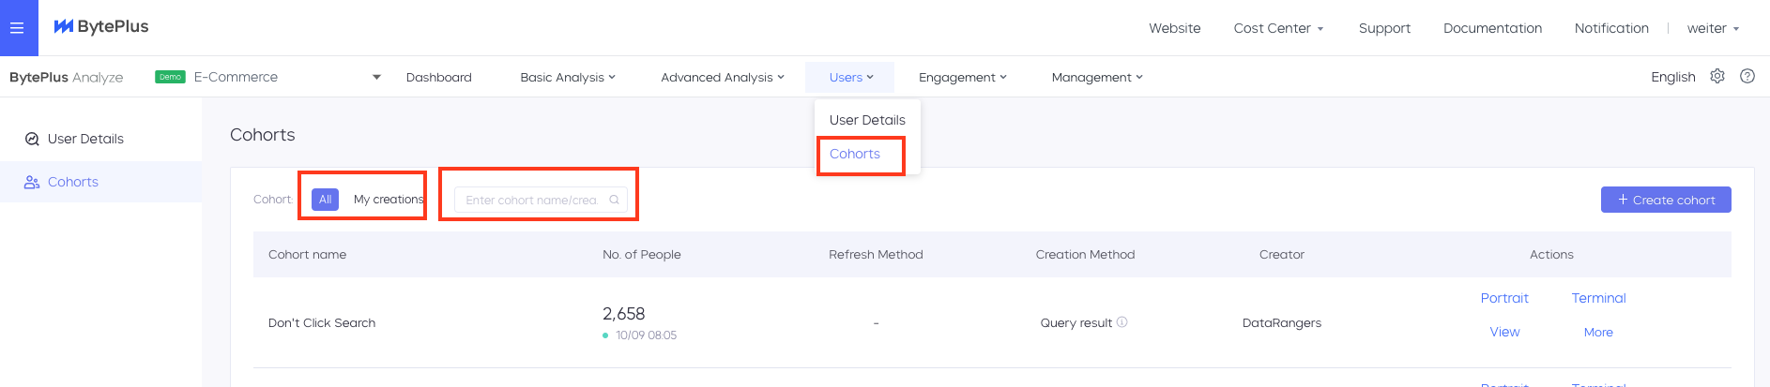The image size is (1770, 387).
Task: Click the Cohort name column header
Action: (x=307, y=254)
